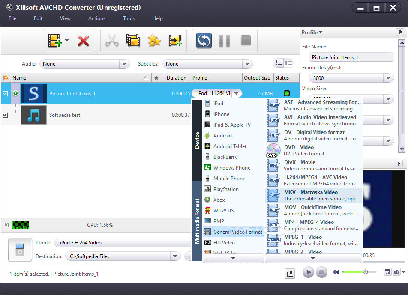The height and width of the screenshot is (295, 408).
Task: Open the Help menu
Action: pyautogui.click(x=157, y=18)
